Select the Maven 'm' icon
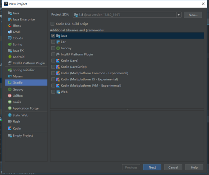The image size is (209, 175). pos(10,76)
